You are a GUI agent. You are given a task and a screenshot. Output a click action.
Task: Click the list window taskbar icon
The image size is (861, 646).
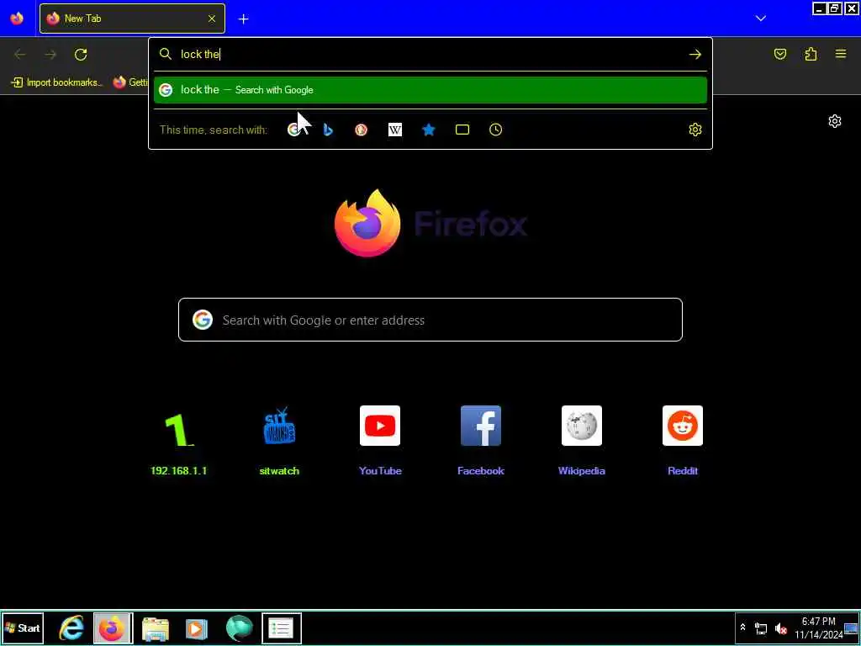[281, 628]
